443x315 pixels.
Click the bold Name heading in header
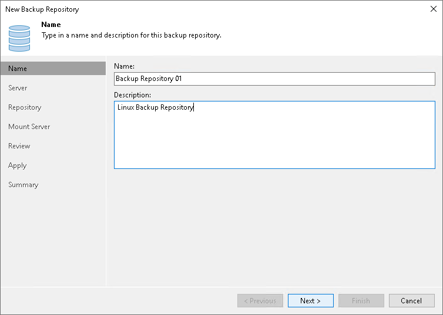pyautogui.click(x=51, y=25)
